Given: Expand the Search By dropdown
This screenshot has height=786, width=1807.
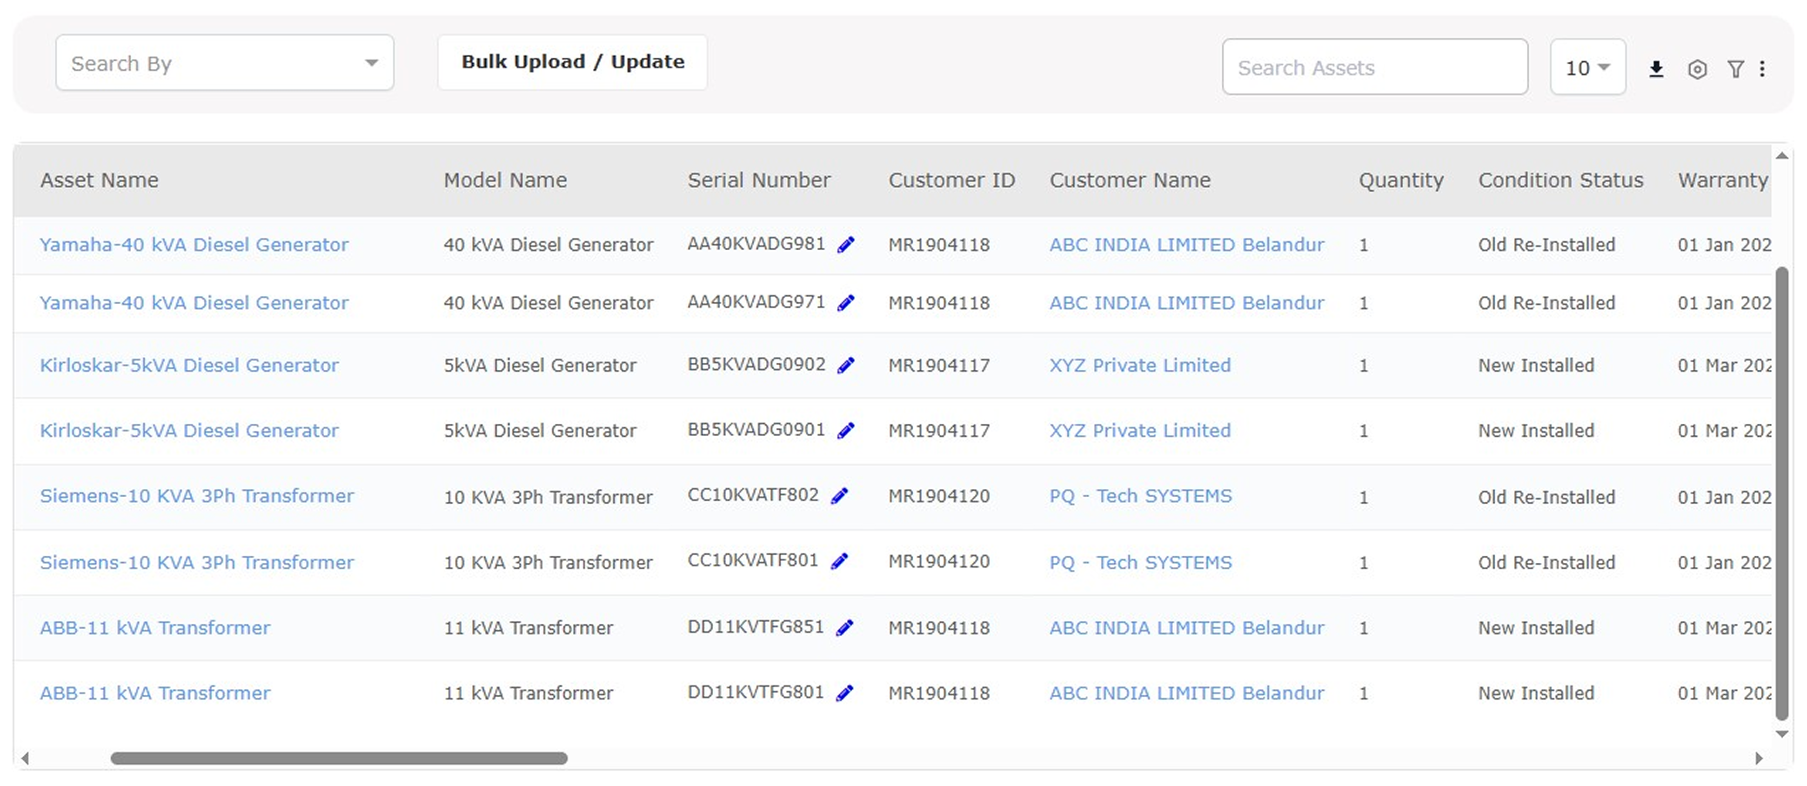Looking at the screenshot, I should pos(224,63).
